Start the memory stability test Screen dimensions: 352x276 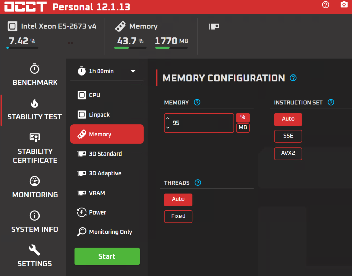coord(107,256)
